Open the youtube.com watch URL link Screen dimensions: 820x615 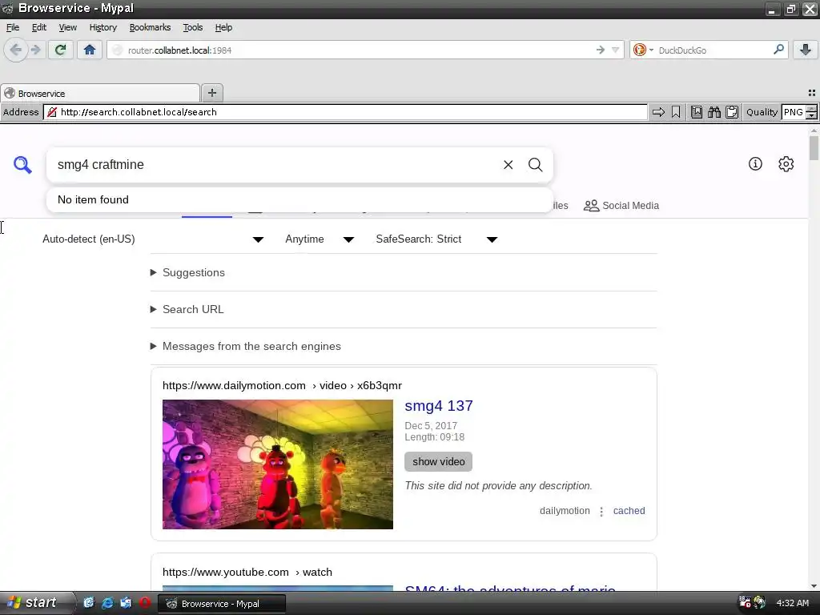[247, 572]
